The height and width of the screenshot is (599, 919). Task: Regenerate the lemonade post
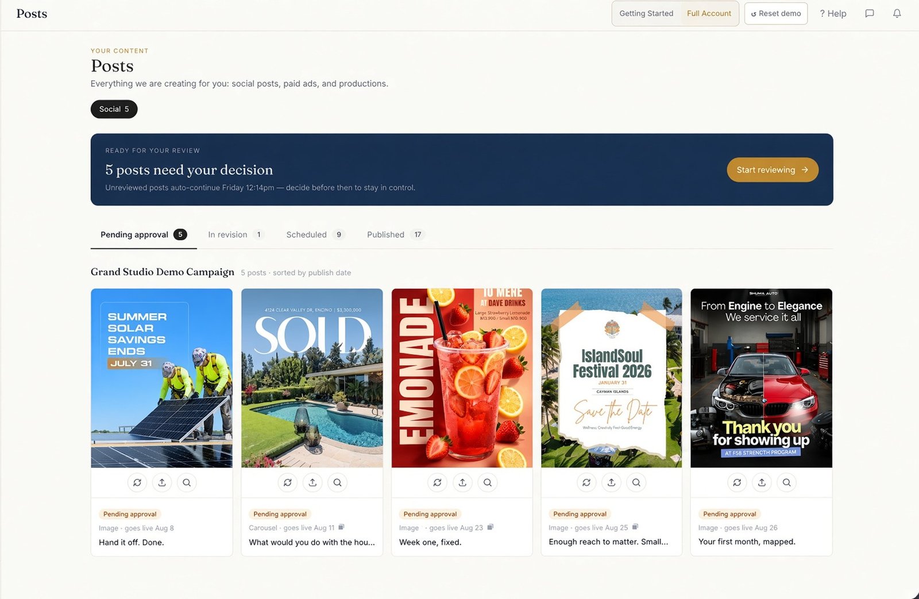tap(438, 482)
